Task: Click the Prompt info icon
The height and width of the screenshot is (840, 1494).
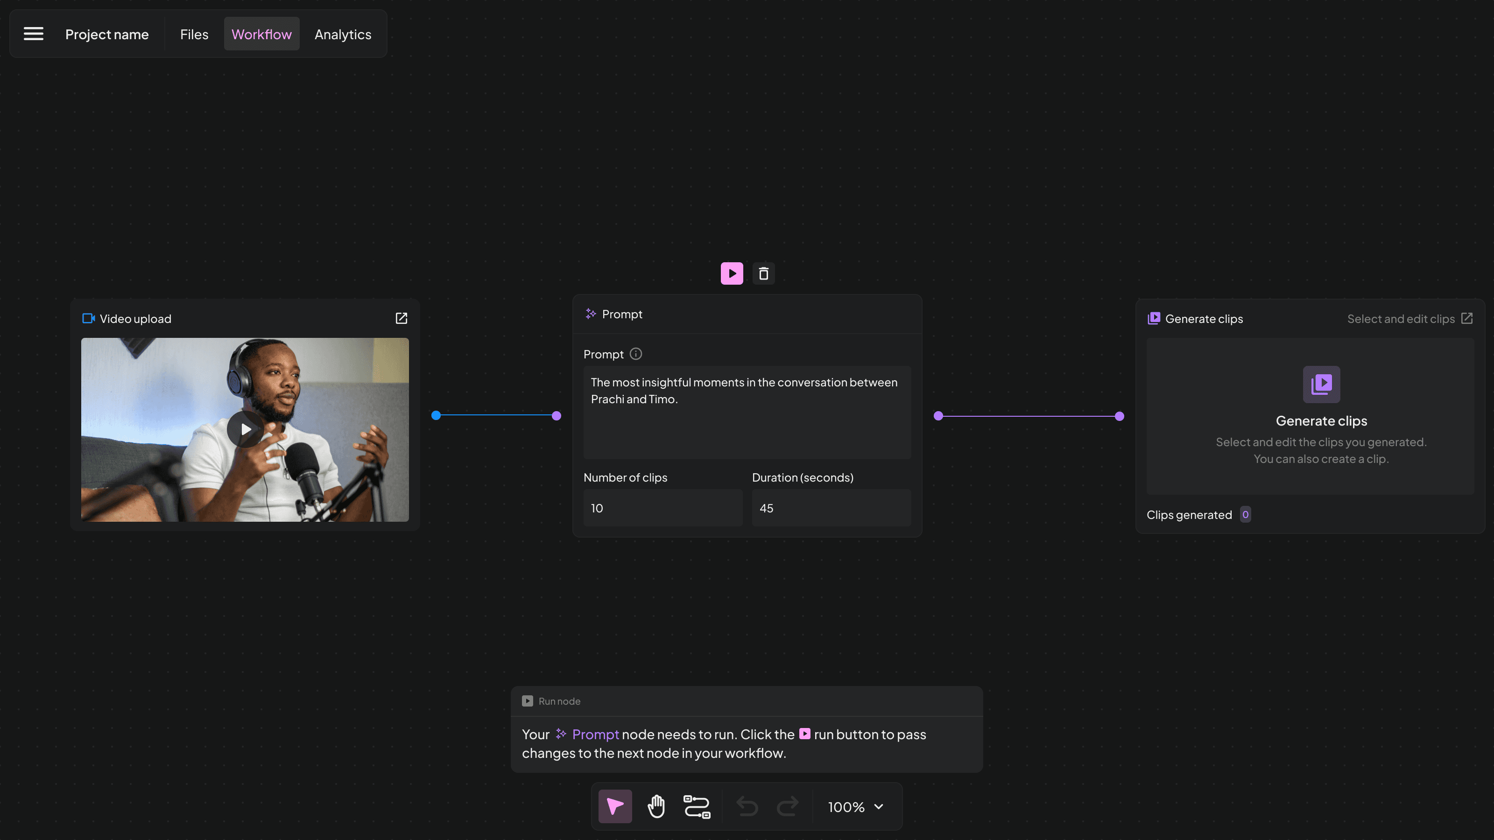Action: click(x=635, y=354)
